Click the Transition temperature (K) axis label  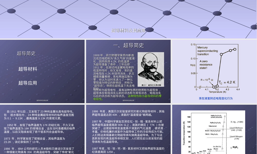click(x=184, y=133)
